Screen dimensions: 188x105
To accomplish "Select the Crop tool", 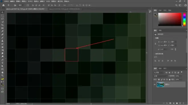I will 2,25.
